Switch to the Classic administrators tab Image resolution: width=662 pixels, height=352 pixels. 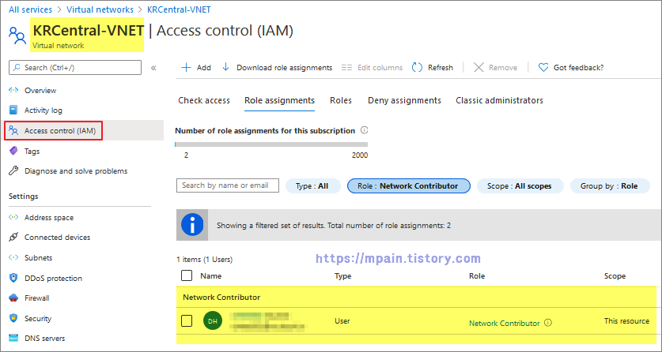(499, 100)
